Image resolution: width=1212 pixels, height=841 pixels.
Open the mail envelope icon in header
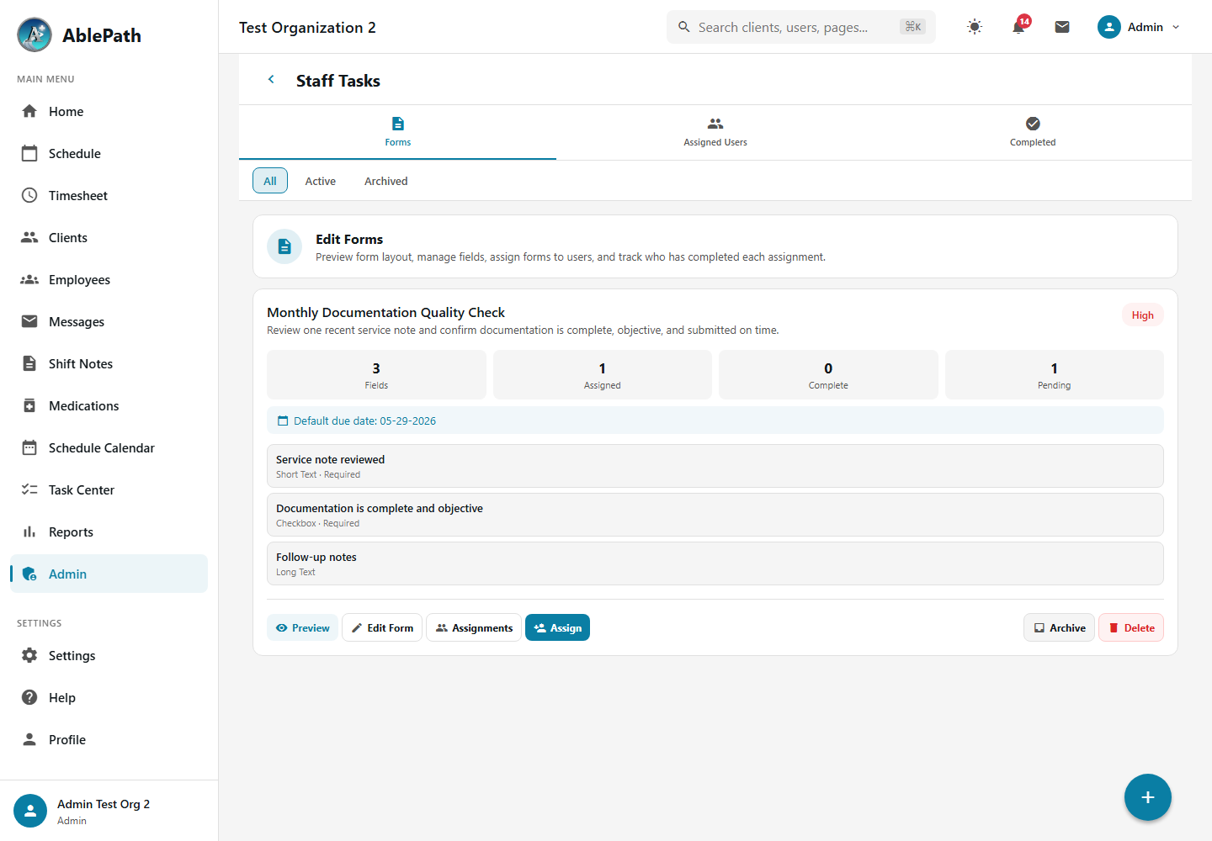pos(1062,27)
